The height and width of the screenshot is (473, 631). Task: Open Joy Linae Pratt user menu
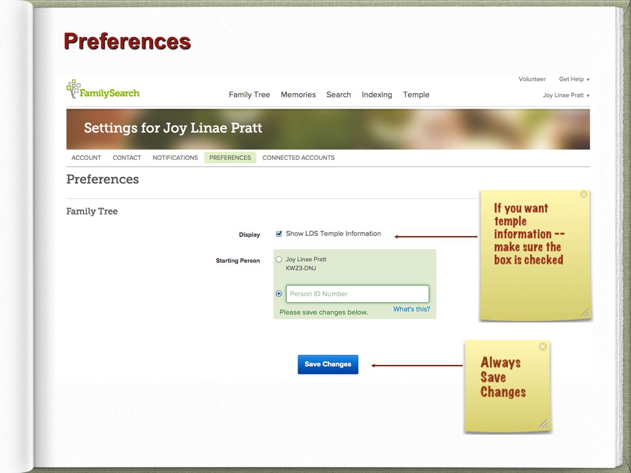coord(566,95)
